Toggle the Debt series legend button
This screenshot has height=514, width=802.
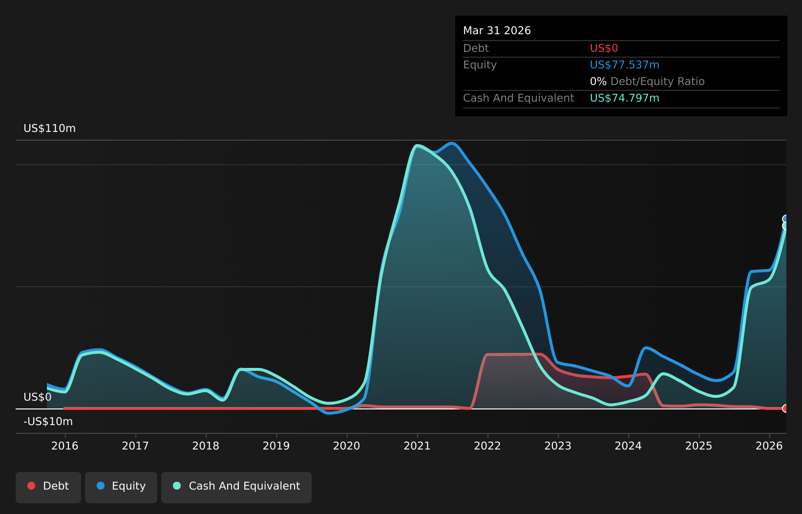point(48,487)
